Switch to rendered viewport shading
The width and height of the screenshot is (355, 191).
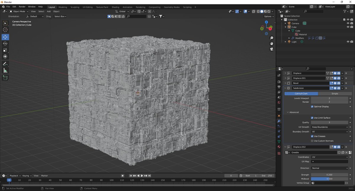[269, 11]
